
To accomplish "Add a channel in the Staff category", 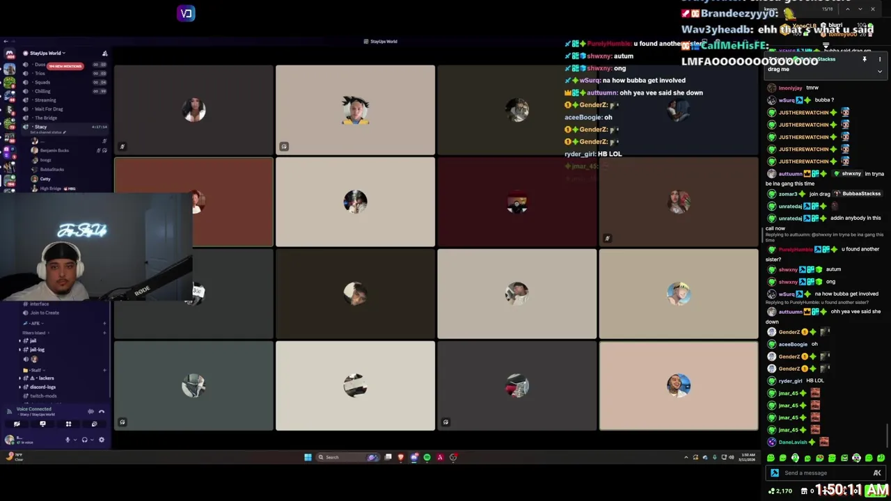I will point(104,370).
